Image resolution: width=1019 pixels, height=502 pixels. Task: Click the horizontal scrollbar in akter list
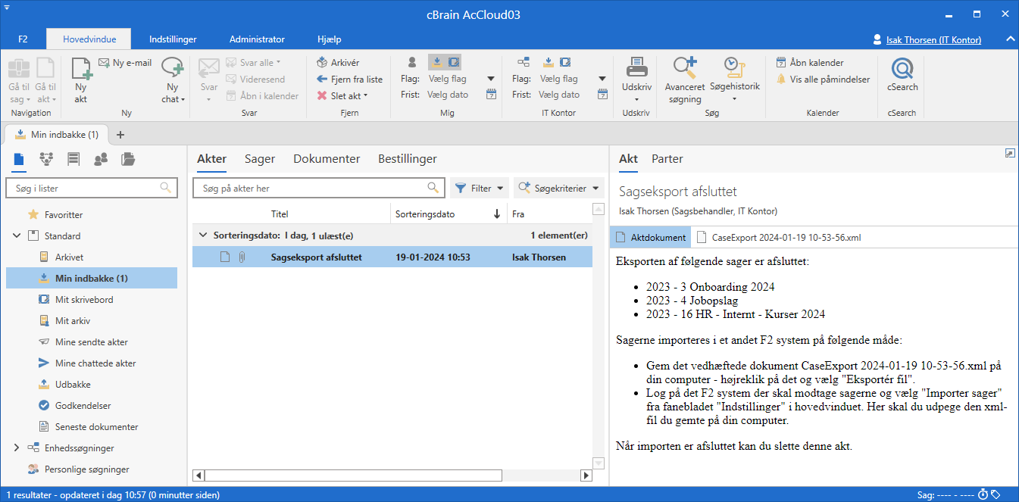click(x=353, y=475)
